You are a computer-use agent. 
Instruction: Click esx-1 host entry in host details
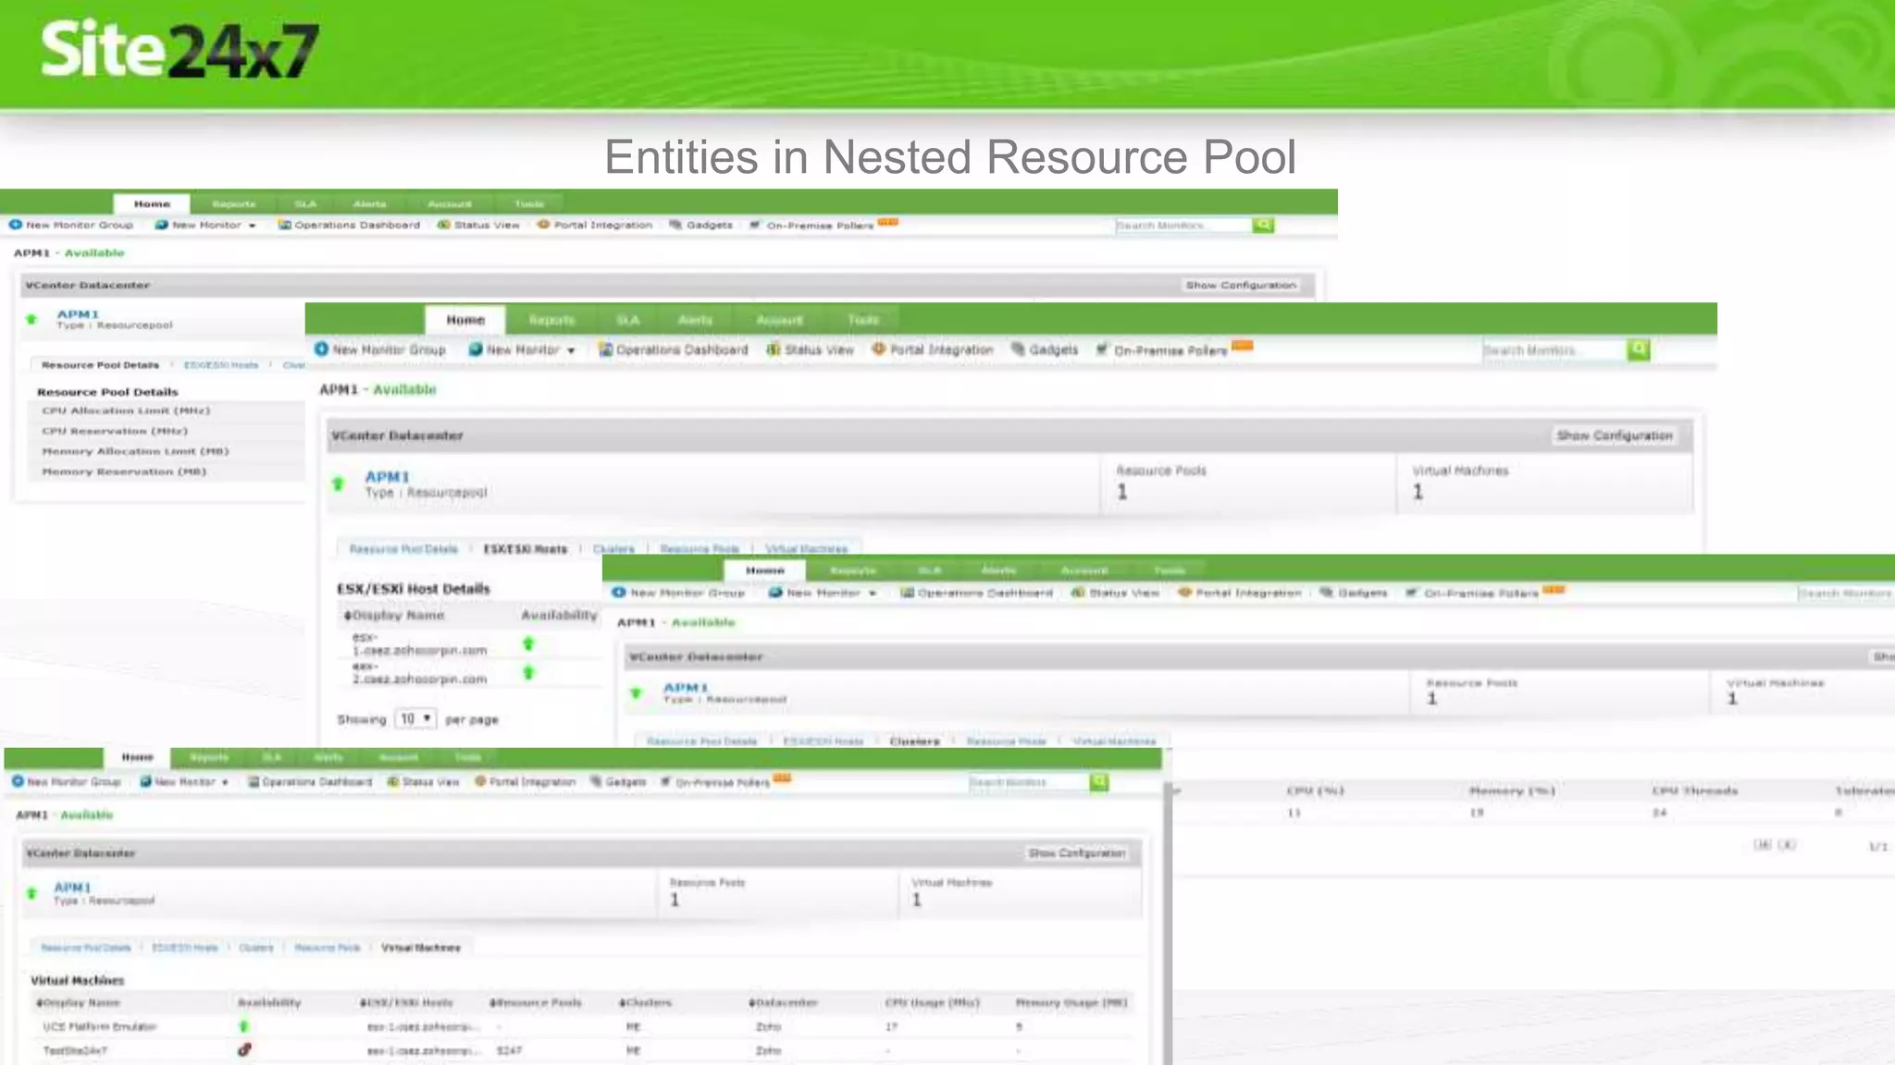point(419,643)
